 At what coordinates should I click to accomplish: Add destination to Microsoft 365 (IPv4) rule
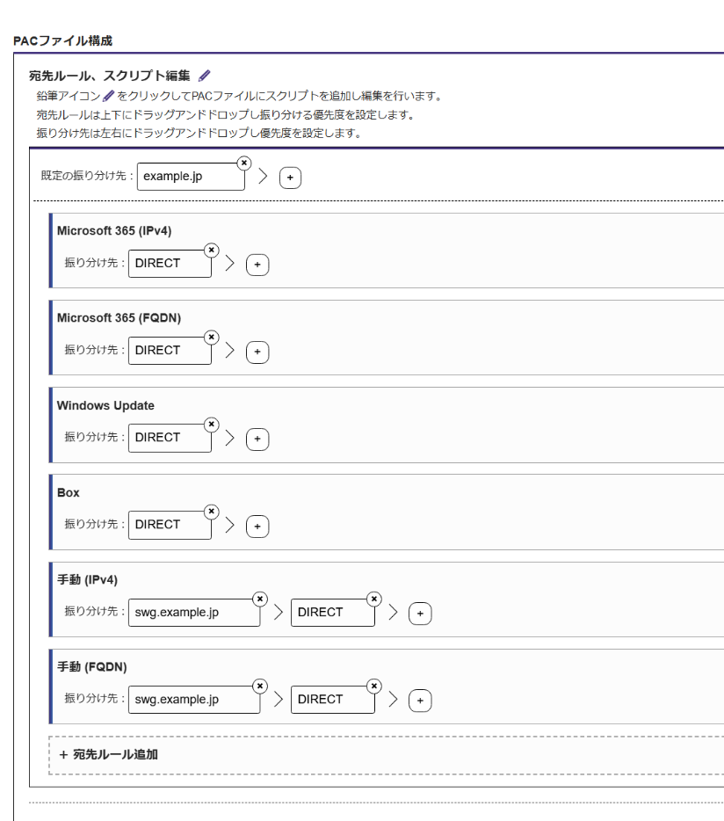(x=257, y=265)
